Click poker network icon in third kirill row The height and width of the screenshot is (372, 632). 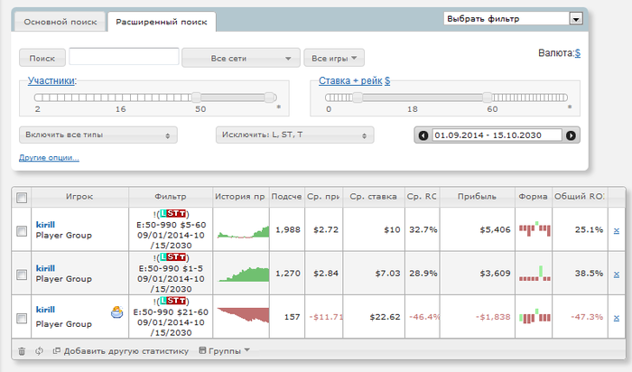(x=116, y=312)
